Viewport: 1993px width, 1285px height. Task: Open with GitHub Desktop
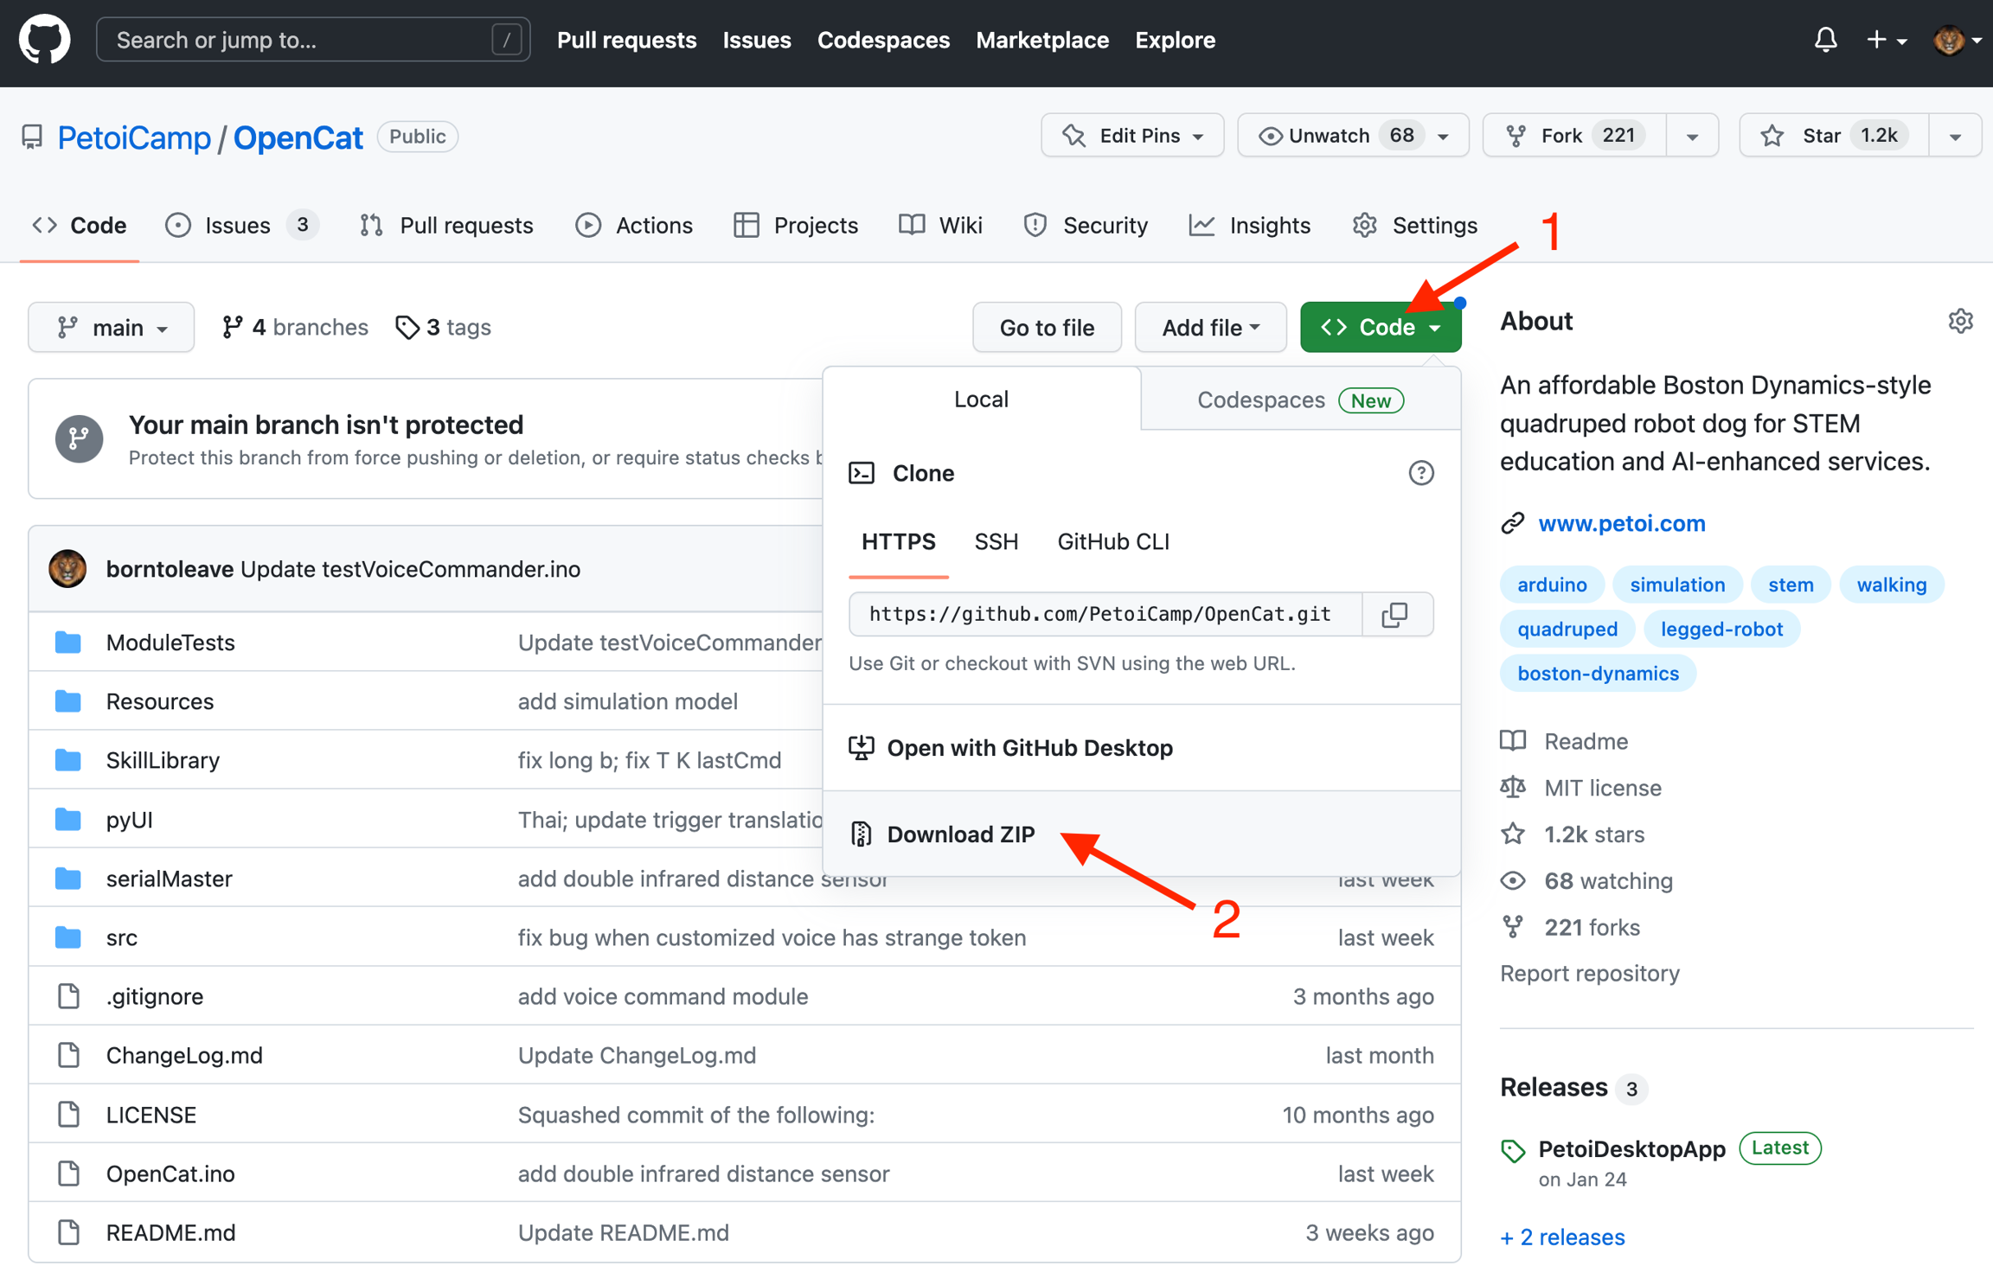click(1029, 747)
